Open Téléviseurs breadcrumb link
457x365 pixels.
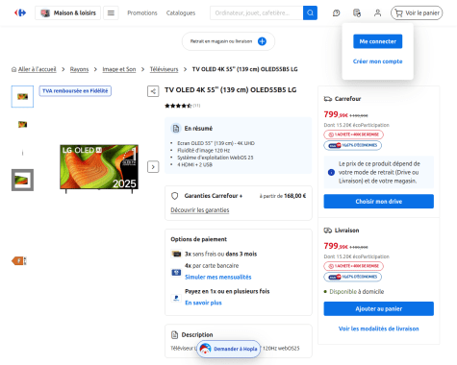(x=164, y=69)
